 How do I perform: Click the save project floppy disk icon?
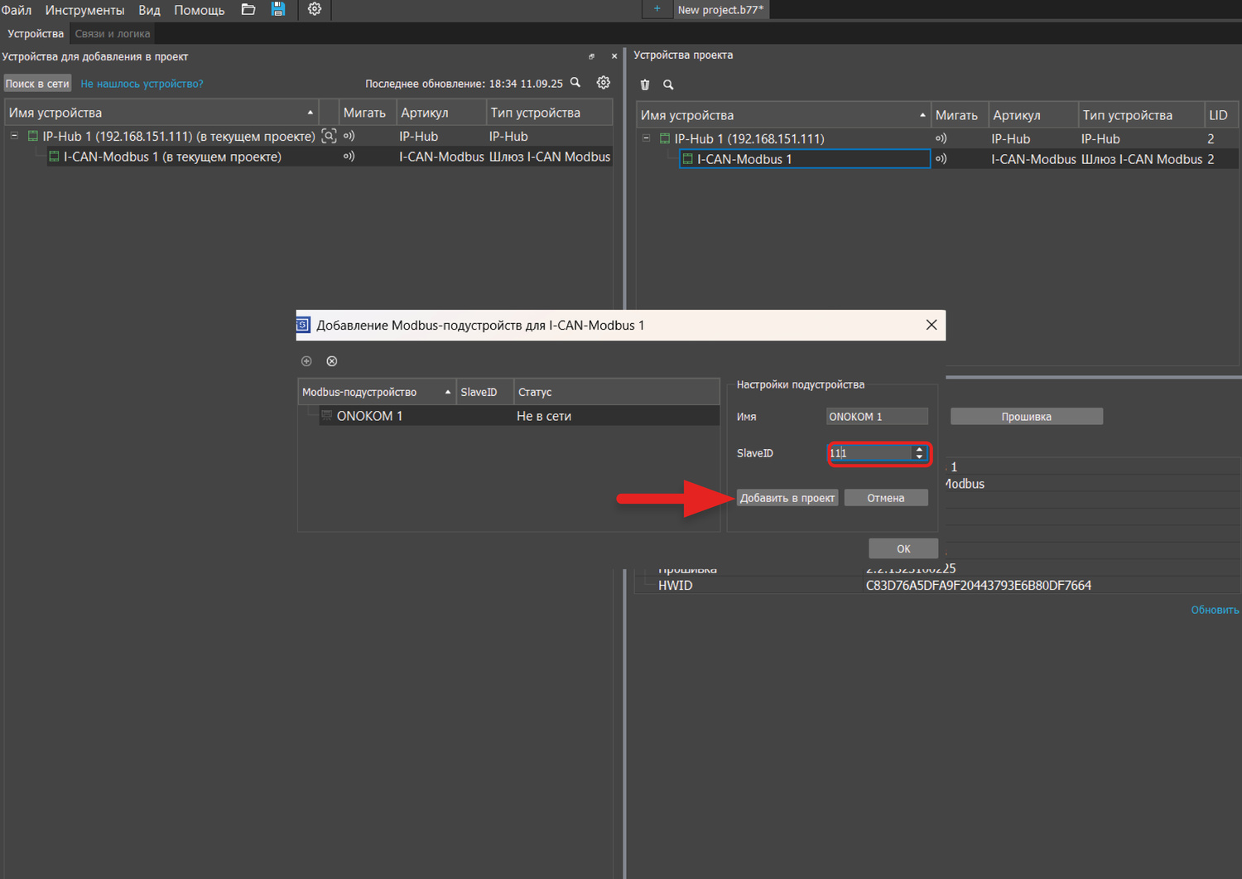[278, 9]
